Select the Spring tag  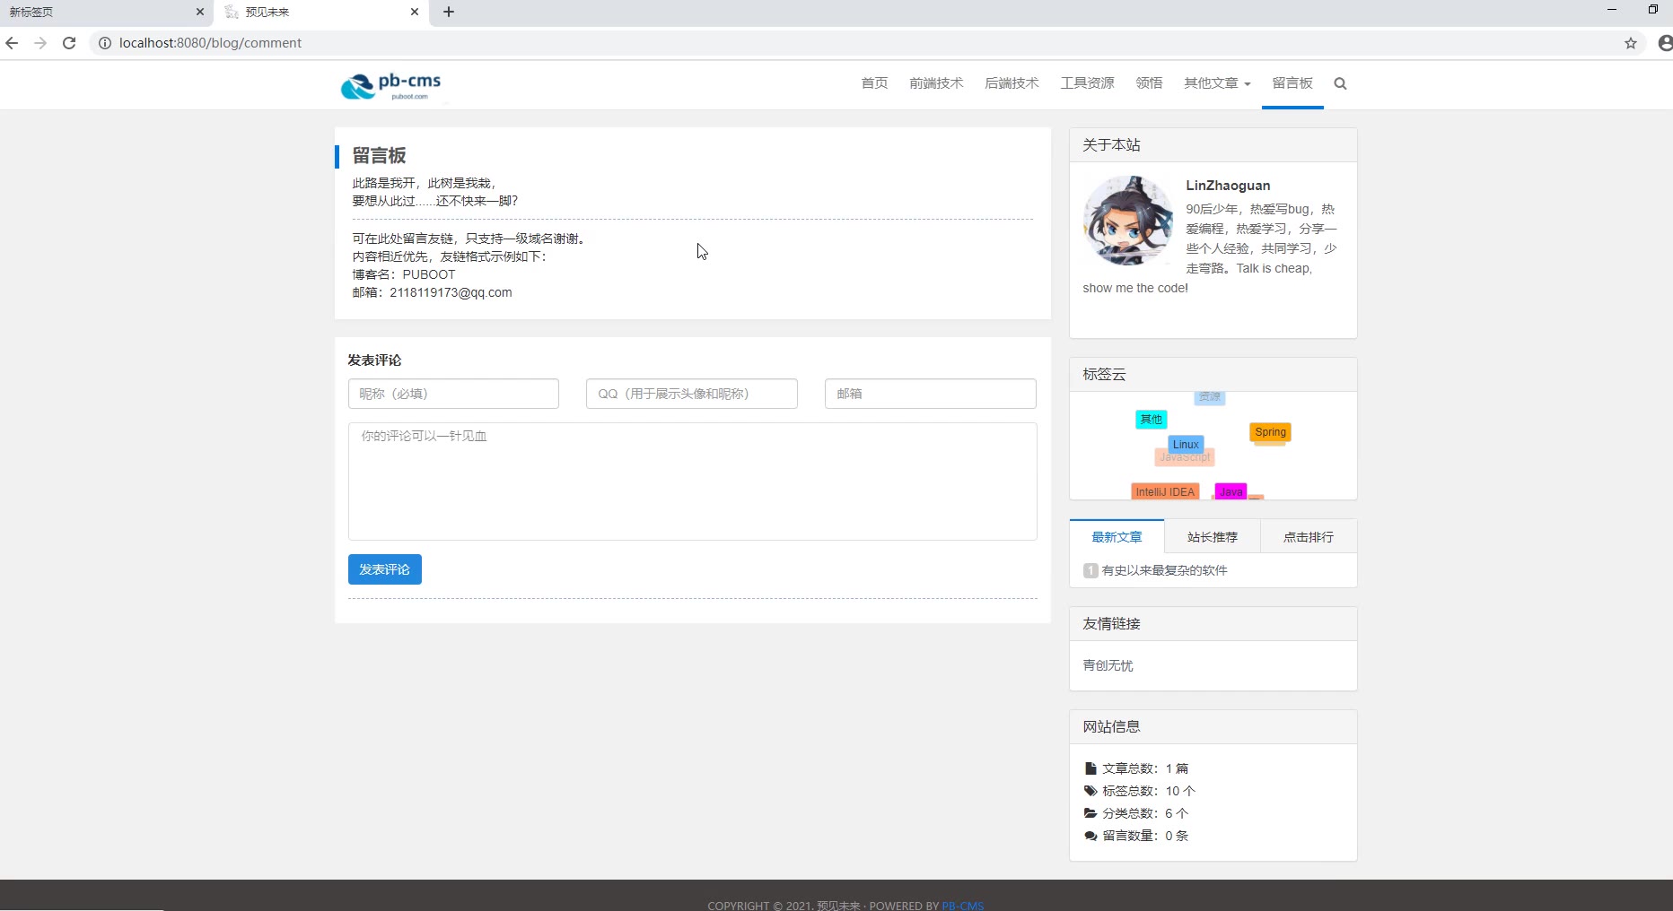tap(1270, 432)
